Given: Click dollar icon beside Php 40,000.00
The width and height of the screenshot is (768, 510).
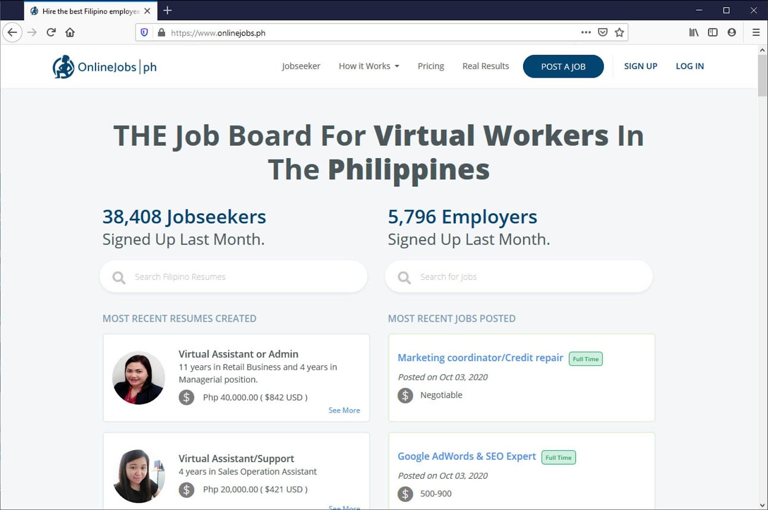Looking at the screenshot, I should point(187,397).
